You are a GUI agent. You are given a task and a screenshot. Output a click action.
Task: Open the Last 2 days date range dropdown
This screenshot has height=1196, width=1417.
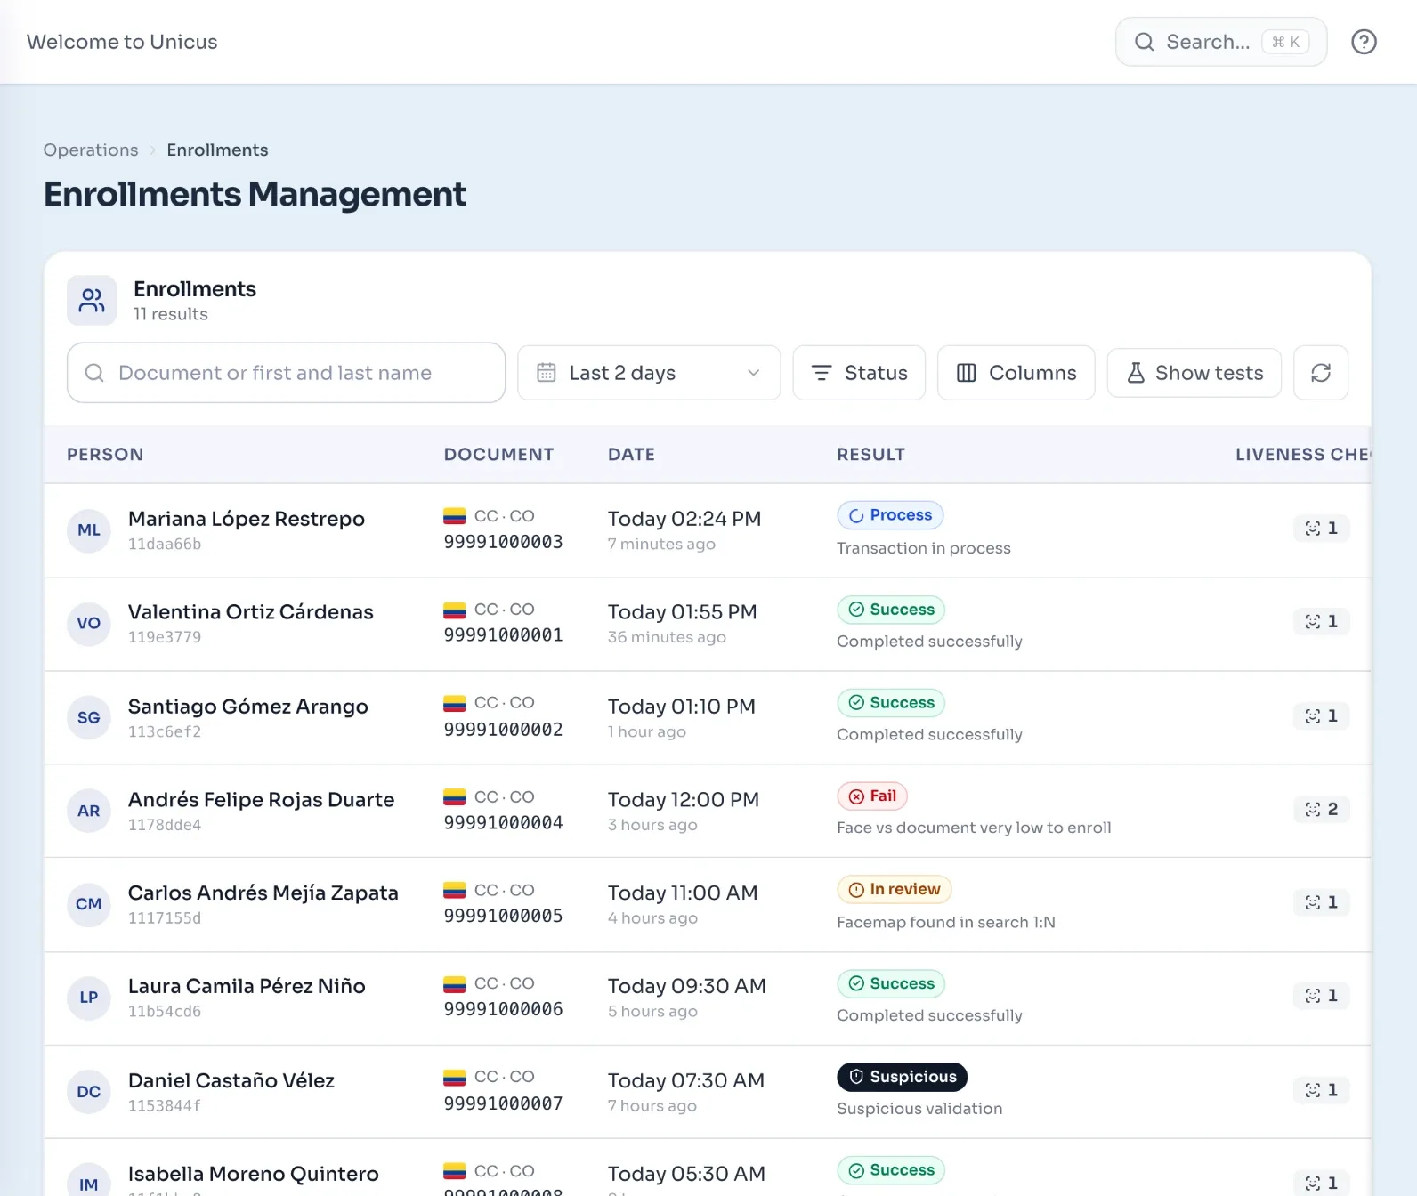649,373
